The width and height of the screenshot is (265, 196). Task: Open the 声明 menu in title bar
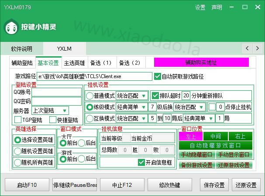pyautogui.click(x=217, y=7)
